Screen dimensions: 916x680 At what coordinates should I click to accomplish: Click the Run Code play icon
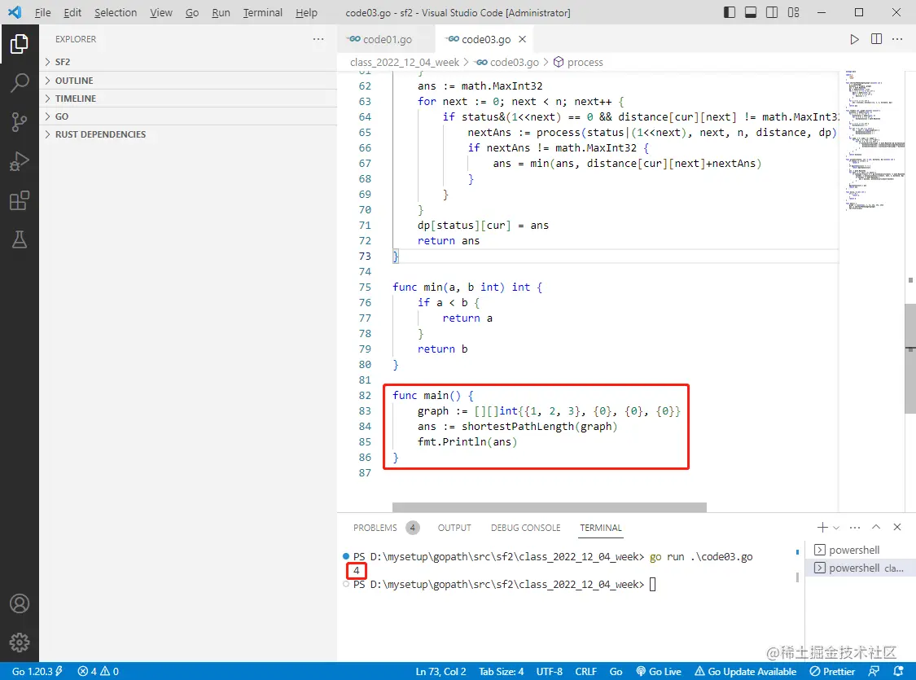point(854,39)
